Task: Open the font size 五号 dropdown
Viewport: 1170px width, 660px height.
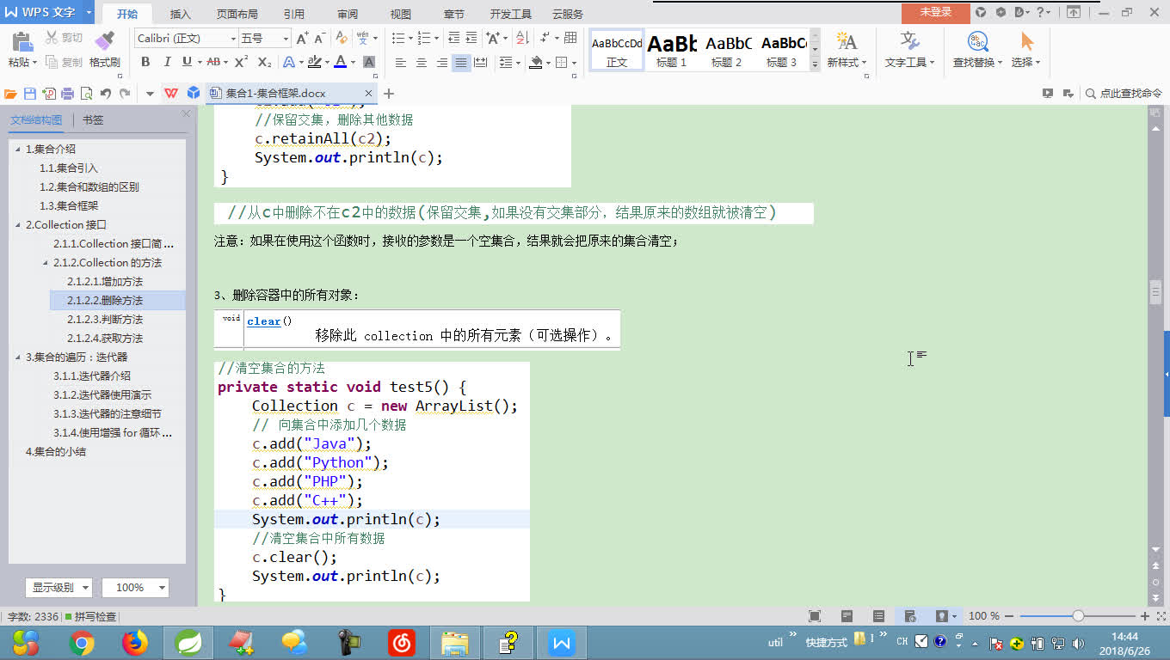Action: pyautogui.click(x=286, y=39)
